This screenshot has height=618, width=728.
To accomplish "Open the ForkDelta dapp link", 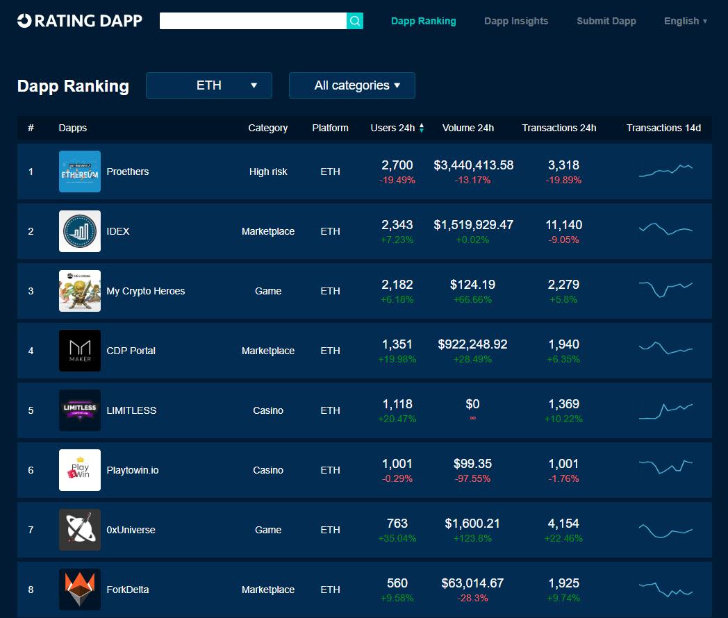I will [x=128, y=590].
